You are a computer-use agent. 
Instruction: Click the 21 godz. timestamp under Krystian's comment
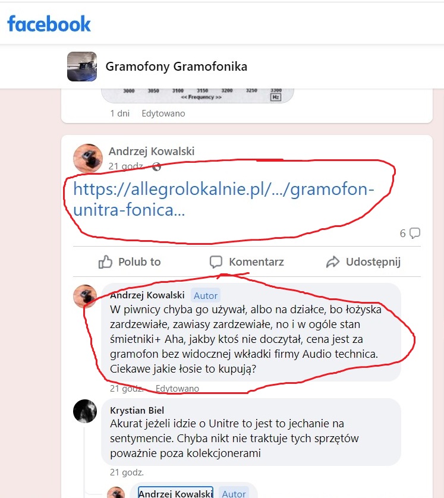pos(127,473)
